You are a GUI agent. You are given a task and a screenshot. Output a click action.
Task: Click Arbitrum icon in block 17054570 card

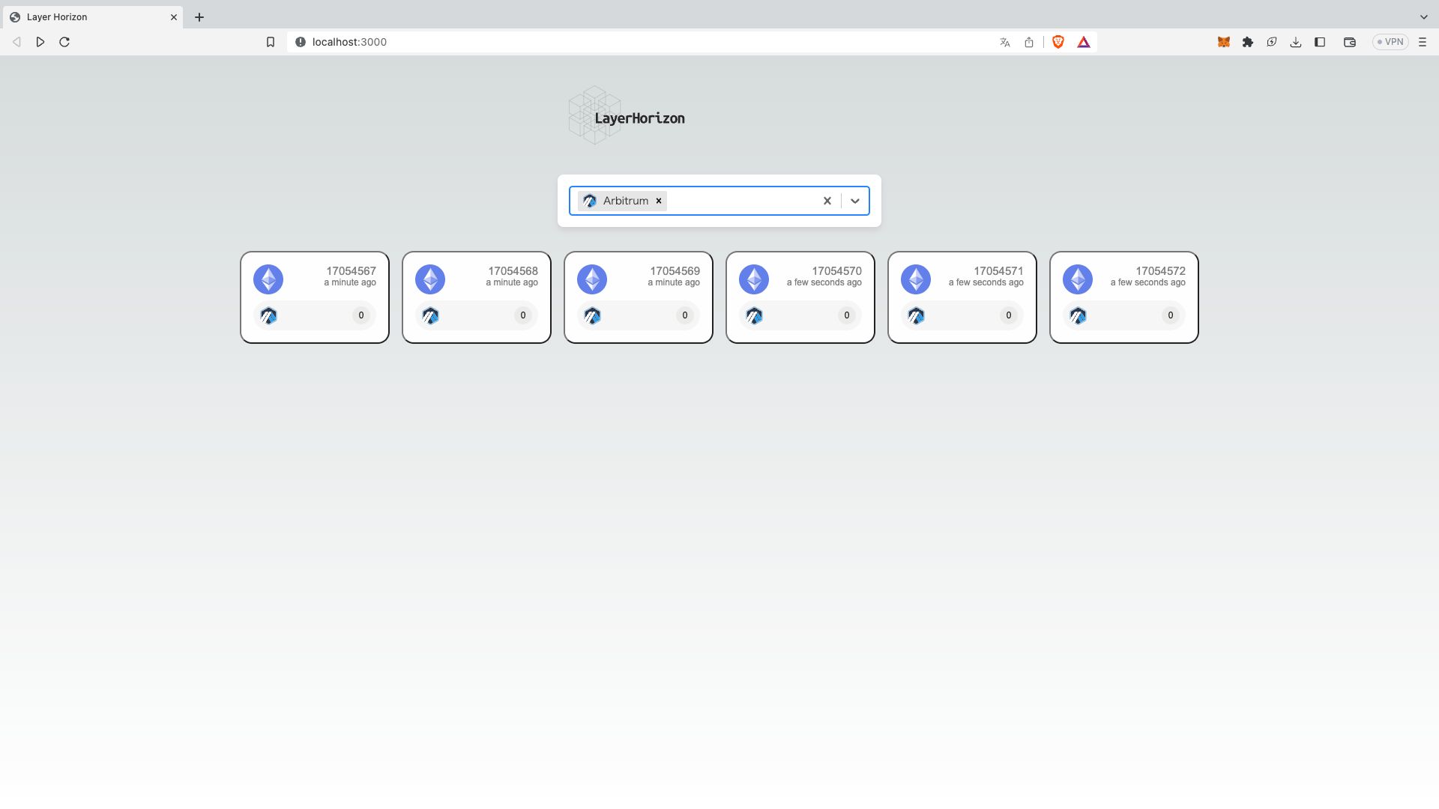[754, 315]
